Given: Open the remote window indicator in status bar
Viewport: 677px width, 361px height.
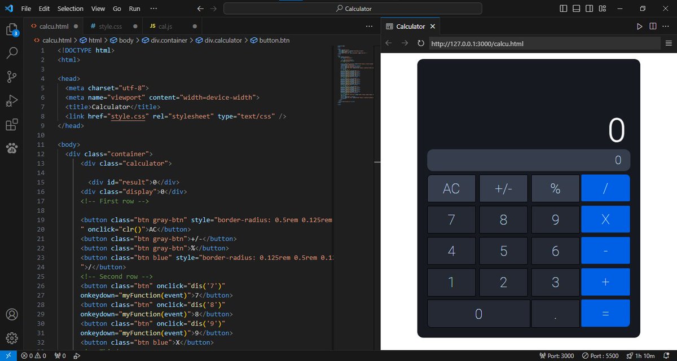Looking at the screenshot, I should tap(8, 356).
